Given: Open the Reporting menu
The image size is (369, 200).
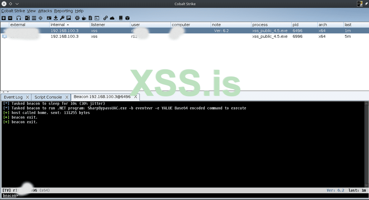Looking at the screenshot, I should click(63, 11).
